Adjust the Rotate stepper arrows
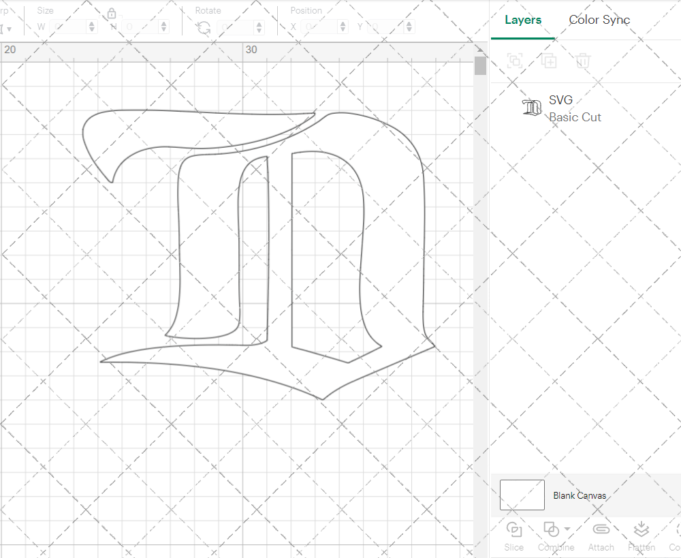This screenshot has width=681, height=558. (x=259, y=27)
